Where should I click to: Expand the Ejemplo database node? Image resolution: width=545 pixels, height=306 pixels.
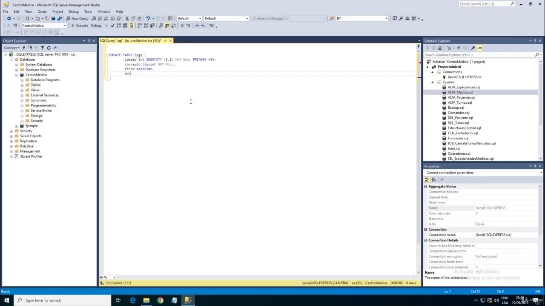17,126
